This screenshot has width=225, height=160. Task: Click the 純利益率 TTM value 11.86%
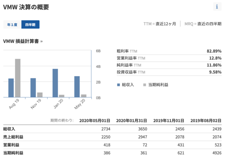click(x=214, y=65)
